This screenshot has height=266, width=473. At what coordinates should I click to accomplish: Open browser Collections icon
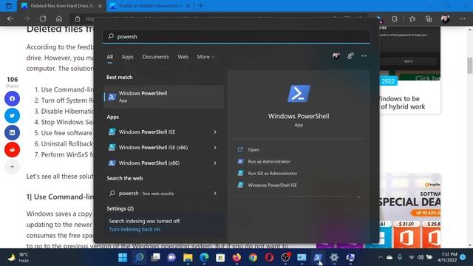point(429,19)
